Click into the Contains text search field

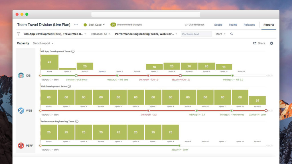pos(196,34)
